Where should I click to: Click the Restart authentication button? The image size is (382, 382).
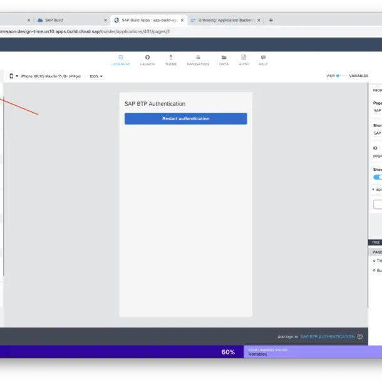pyautogui.click(x=185, y=118)
